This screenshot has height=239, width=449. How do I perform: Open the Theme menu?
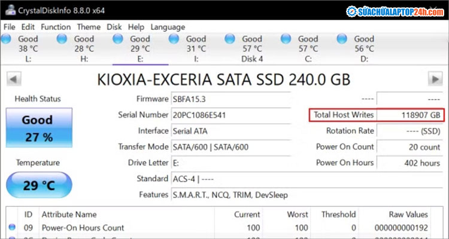pyautogui.click(x=89, y=27)
